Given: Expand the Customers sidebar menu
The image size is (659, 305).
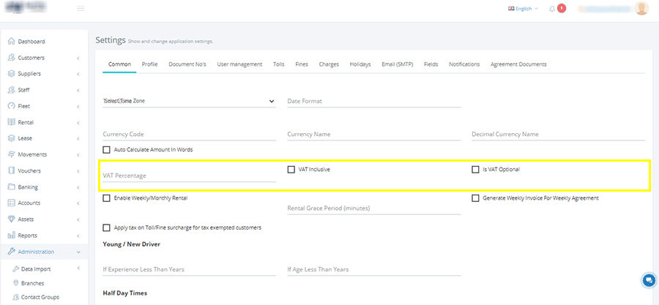Looking at the screenshot, I should pyautogui.click(x=44, y=58).
